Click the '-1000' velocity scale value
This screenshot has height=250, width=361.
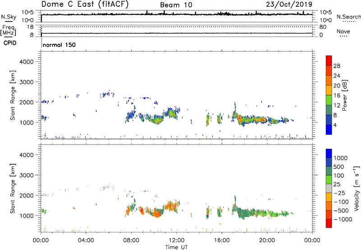(342, 219)
